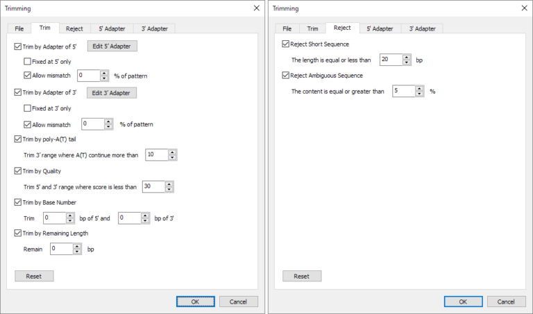Uncheck Trim by Quality option
The width and height of the screenshot is (533, 314).
18,171
